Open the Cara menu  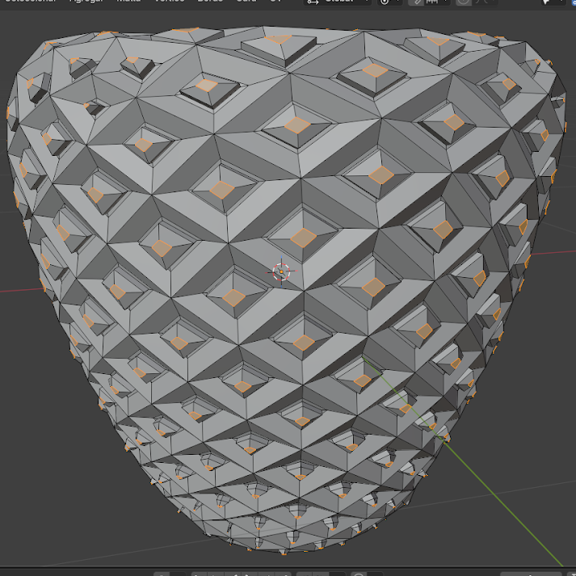(246, 1)
